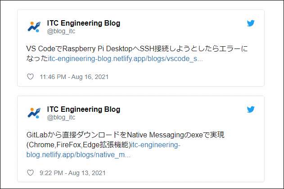Open Twitter via bird icon on the Aug 13 tweet

[251, 110]
